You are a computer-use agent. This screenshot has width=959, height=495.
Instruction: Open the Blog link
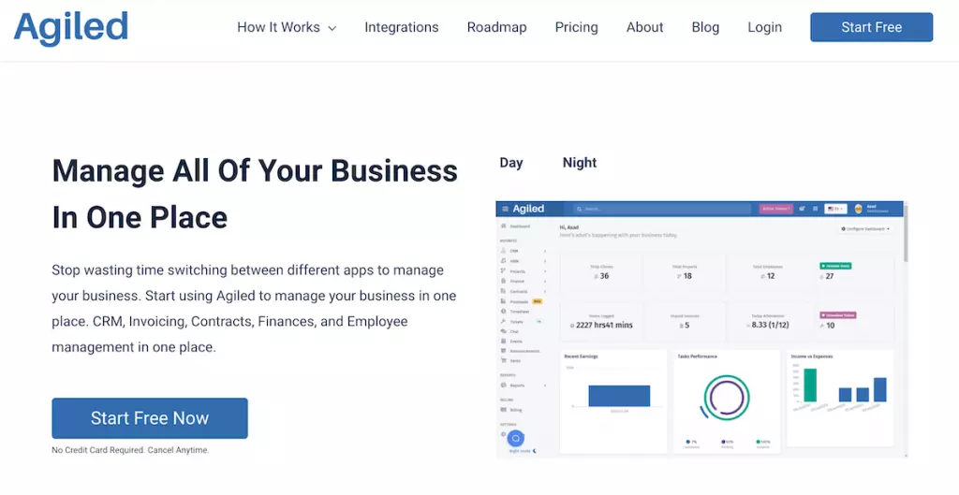(x=705, y=27)
